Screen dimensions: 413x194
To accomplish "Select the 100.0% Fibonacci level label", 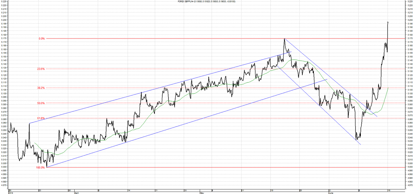I will point(40,168).
